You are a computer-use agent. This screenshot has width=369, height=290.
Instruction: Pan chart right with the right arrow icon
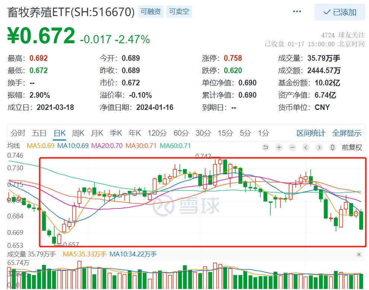click(x=319, y=148)
